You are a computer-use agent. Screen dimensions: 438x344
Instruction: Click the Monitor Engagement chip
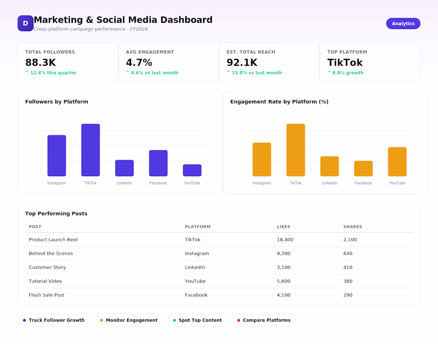(x=129, y=320)
